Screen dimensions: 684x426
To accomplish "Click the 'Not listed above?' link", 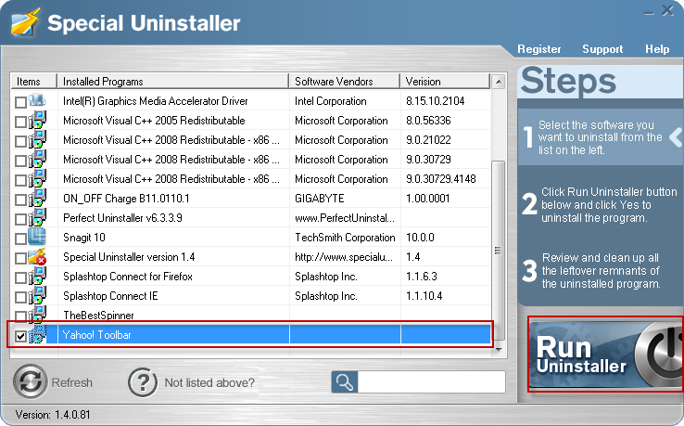I will 209,382.
